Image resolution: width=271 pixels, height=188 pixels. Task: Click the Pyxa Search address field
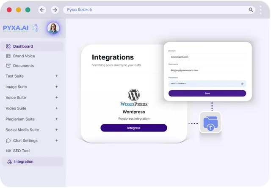pos(159,10)
